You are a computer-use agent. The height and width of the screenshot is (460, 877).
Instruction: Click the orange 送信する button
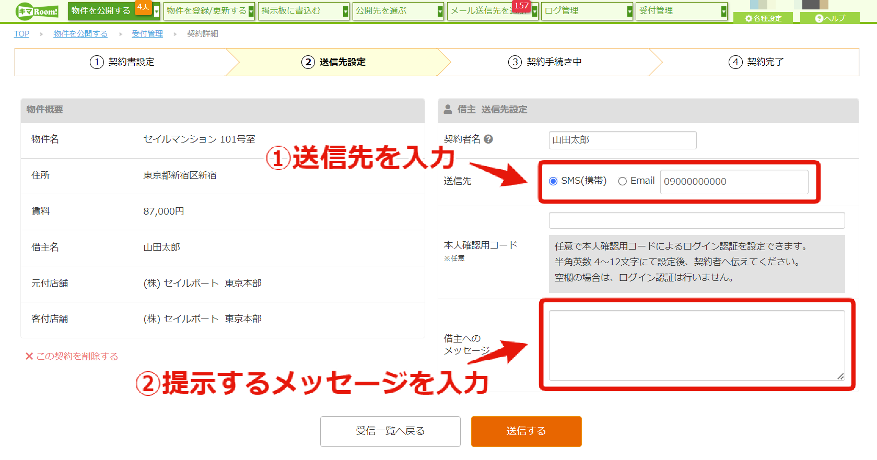[526, 431]
